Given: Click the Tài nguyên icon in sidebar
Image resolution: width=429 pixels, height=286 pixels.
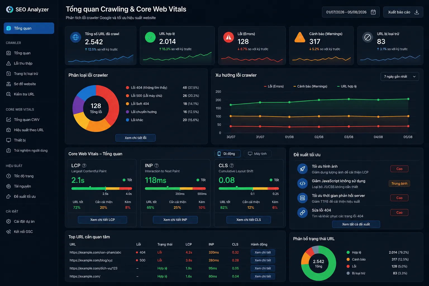Looking at the screenshot, I should pyautogui.click(x=9, y=186).
